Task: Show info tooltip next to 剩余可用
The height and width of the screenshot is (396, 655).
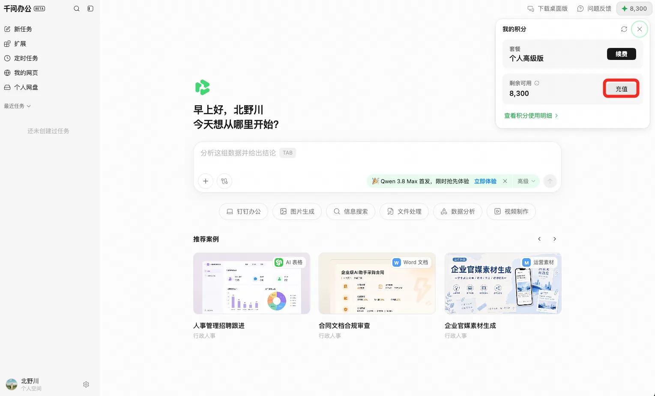Action: point(537,83)
